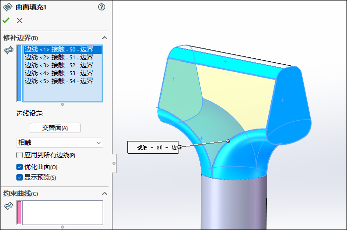Select 边线 <5> entry in the list
The width and height of the screenshot is (347, 230).
[58, 81]
